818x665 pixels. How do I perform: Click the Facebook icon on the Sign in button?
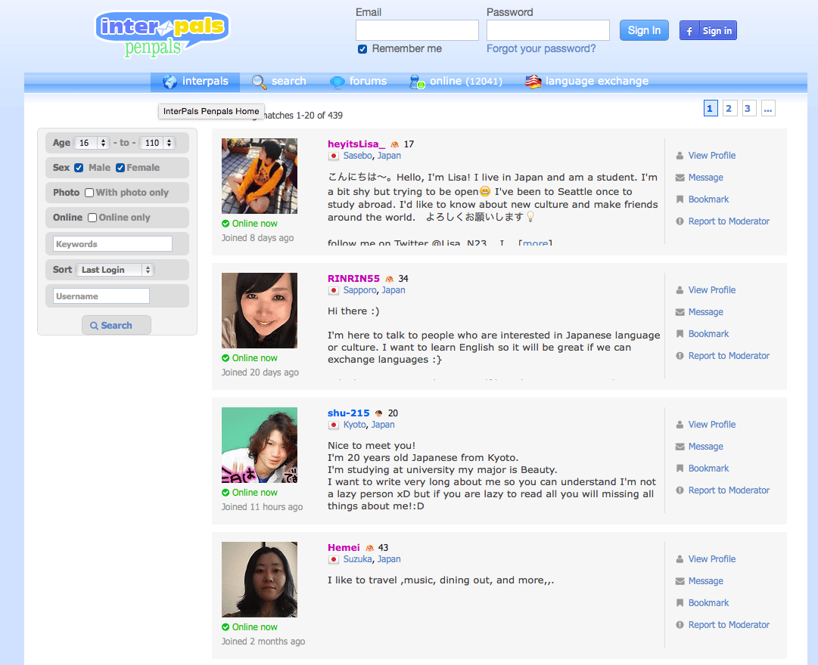689,31
